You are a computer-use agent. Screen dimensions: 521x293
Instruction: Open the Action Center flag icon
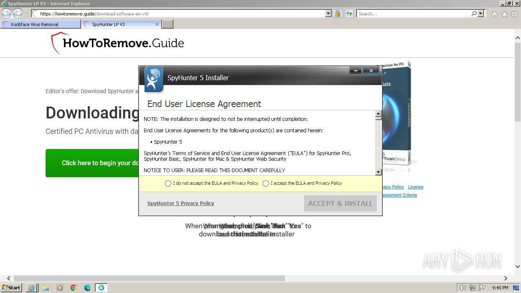pyautogui.click(x=482, y=288)
